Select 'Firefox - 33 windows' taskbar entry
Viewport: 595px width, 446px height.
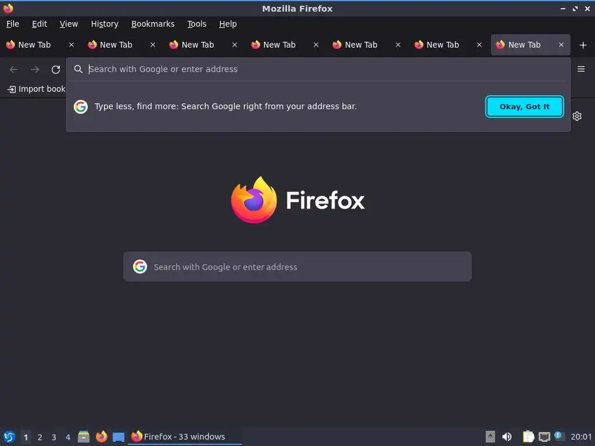pos(184,437)
